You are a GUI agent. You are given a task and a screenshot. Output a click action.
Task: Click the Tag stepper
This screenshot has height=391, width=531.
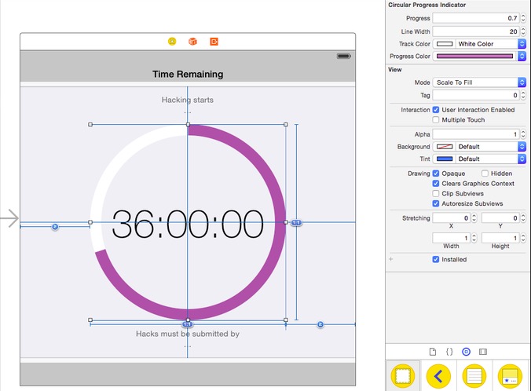pos(523,95)
